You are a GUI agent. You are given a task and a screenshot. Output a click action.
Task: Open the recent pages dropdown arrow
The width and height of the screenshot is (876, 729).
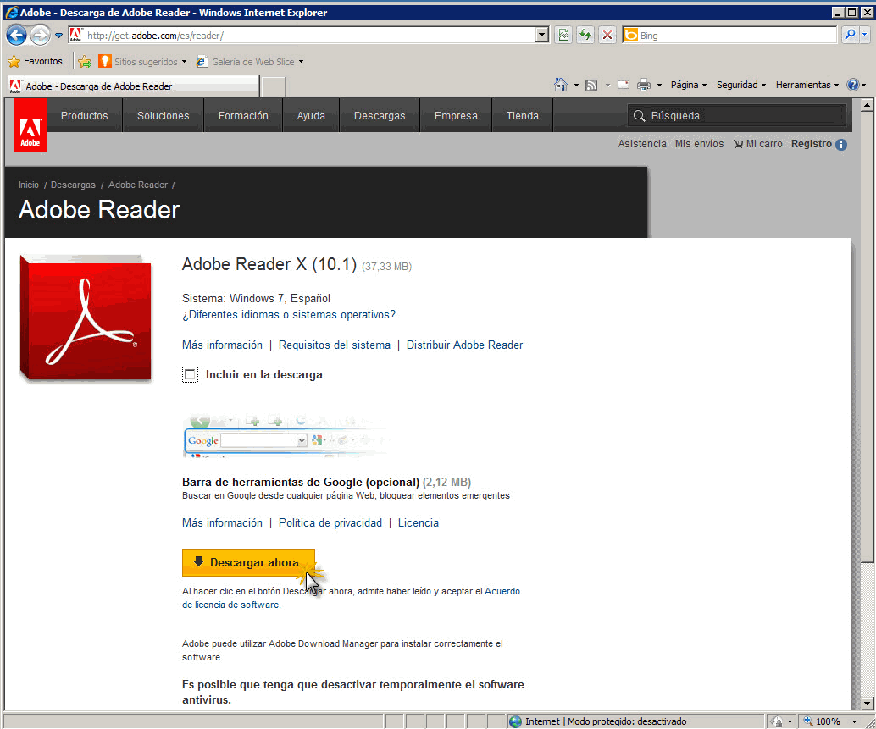pos(58,36)
